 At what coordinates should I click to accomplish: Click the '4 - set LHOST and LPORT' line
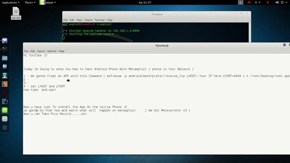pos(44,86)
